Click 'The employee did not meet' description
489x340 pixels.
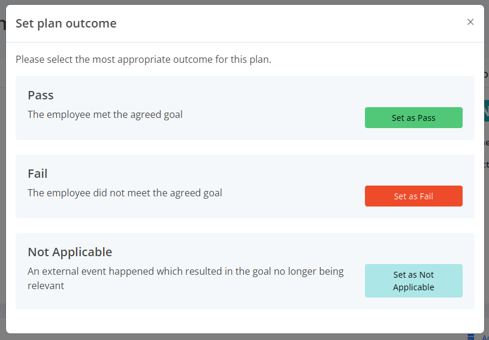click(x=125, y=193)
